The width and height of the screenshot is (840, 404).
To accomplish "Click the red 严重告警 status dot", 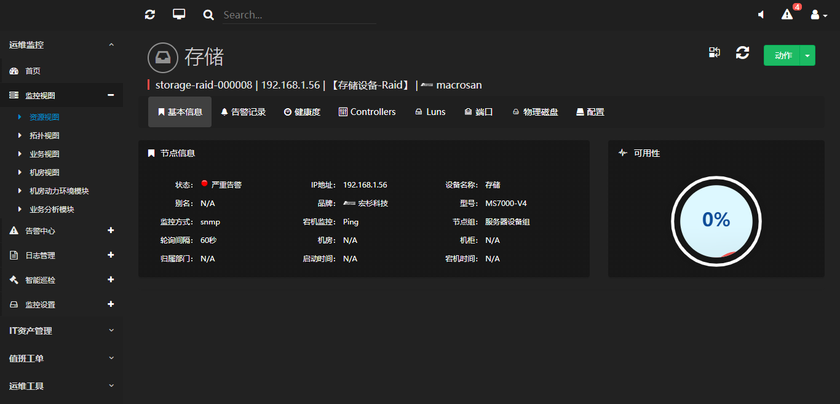I will pyautogui.click(x=204, y=184).
